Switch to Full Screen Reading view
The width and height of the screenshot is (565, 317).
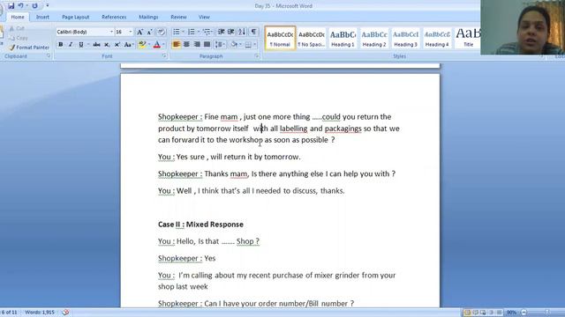click(475, 313)
